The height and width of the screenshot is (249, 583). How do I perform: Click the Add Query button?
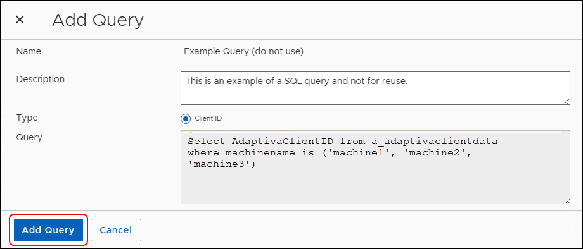pos(48,230)
